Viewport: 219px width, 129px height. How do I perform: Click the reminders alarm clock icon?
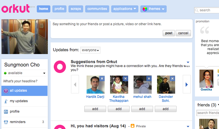(6, 122)
